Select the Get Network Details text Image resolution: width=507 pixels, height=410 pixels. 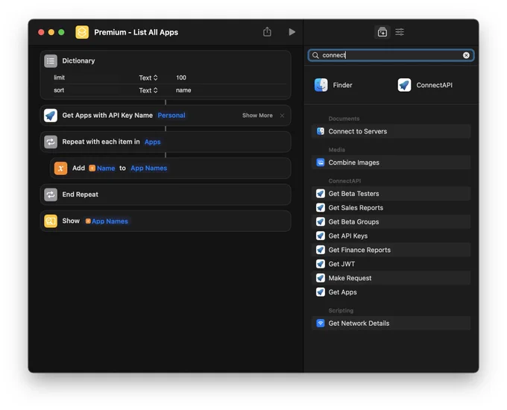pyautogui.click(x=359, y=324)
